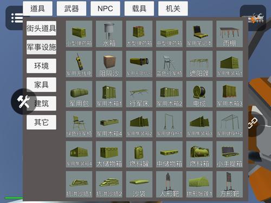
Task: Switch to the 武器 tab
Action: point(72,9)
